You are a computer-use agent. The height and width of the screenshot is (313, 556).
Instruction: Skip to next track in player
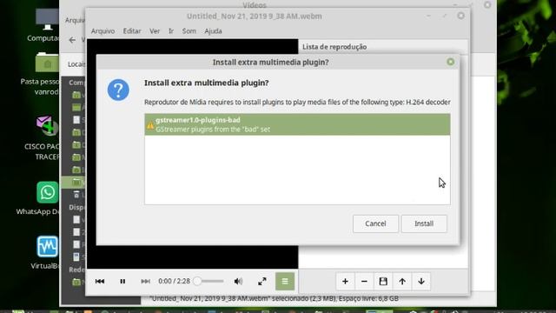[145, 282]
